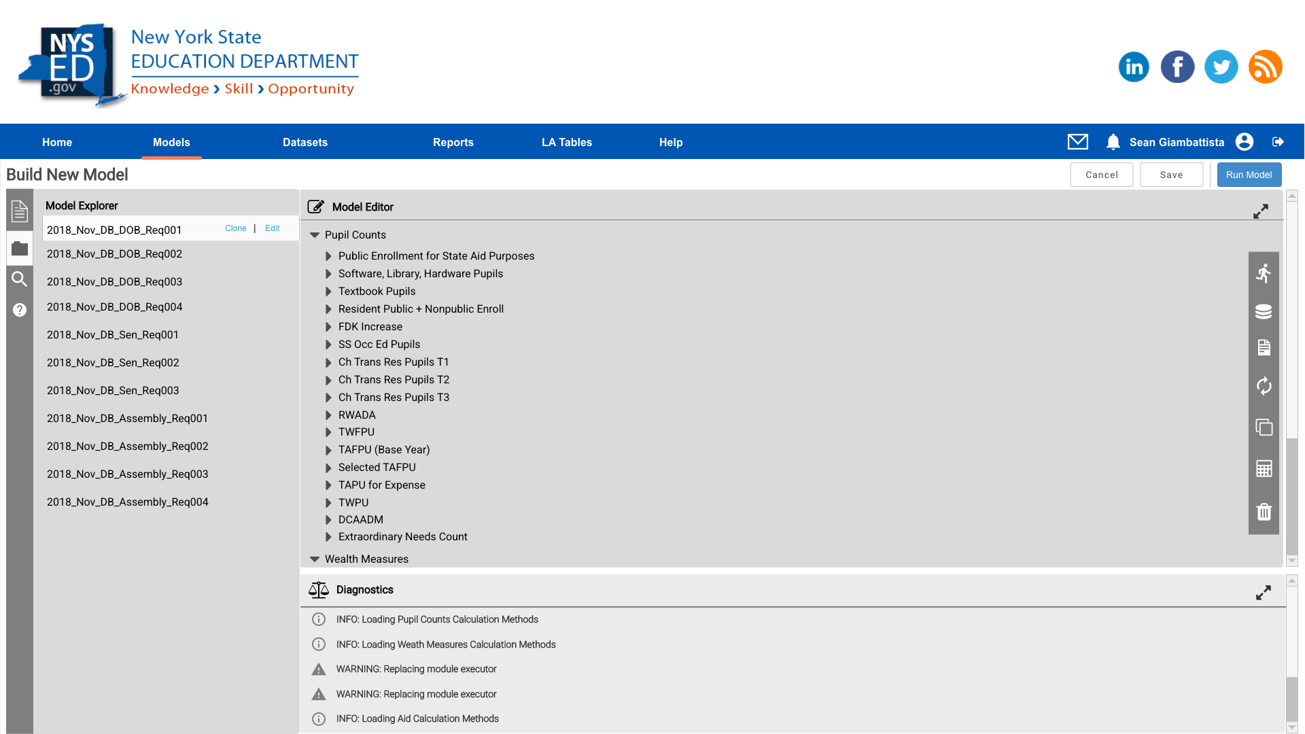Select 2018_Nov_DB_Sen_Req002 in Model Explorer
The height and width of the screenshot is (734, 1305).
pos(113,363)
